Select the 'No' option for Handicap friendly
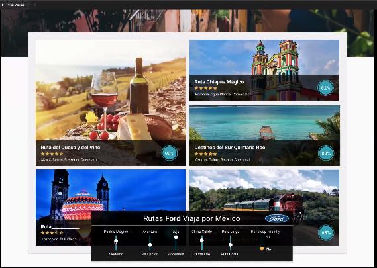 pyautogui.click(x=268, y=249)
